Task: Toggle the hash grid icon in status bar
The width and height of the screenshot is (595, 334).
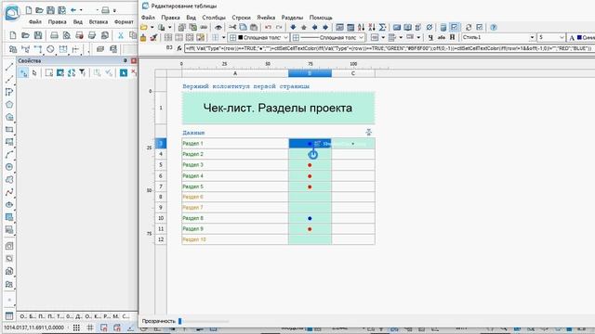Action: coord(90,328)
